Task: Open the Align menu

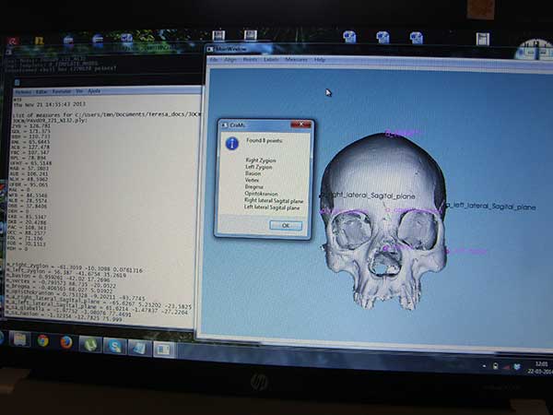Action: click(229, 60)
